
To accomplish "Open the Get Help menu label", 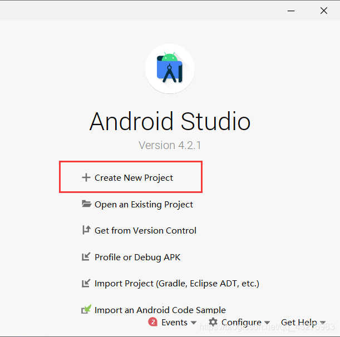I will [299, 323].
